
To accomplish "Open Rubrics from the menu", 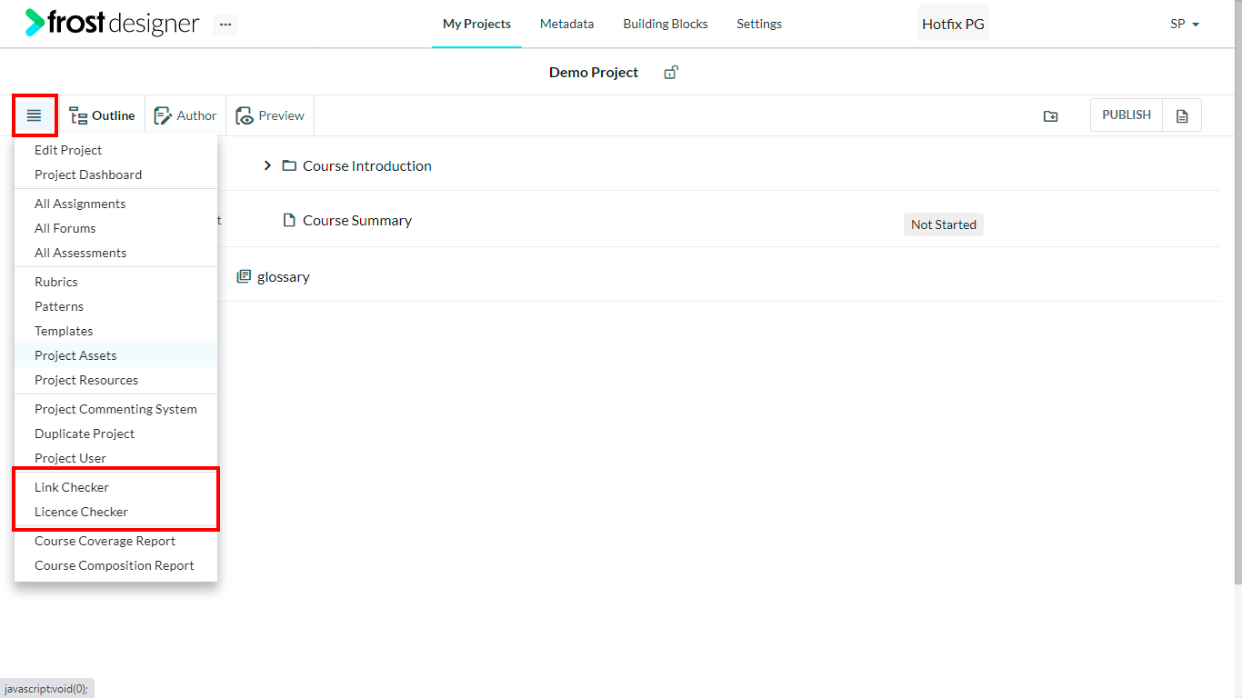I will [115, 282].
